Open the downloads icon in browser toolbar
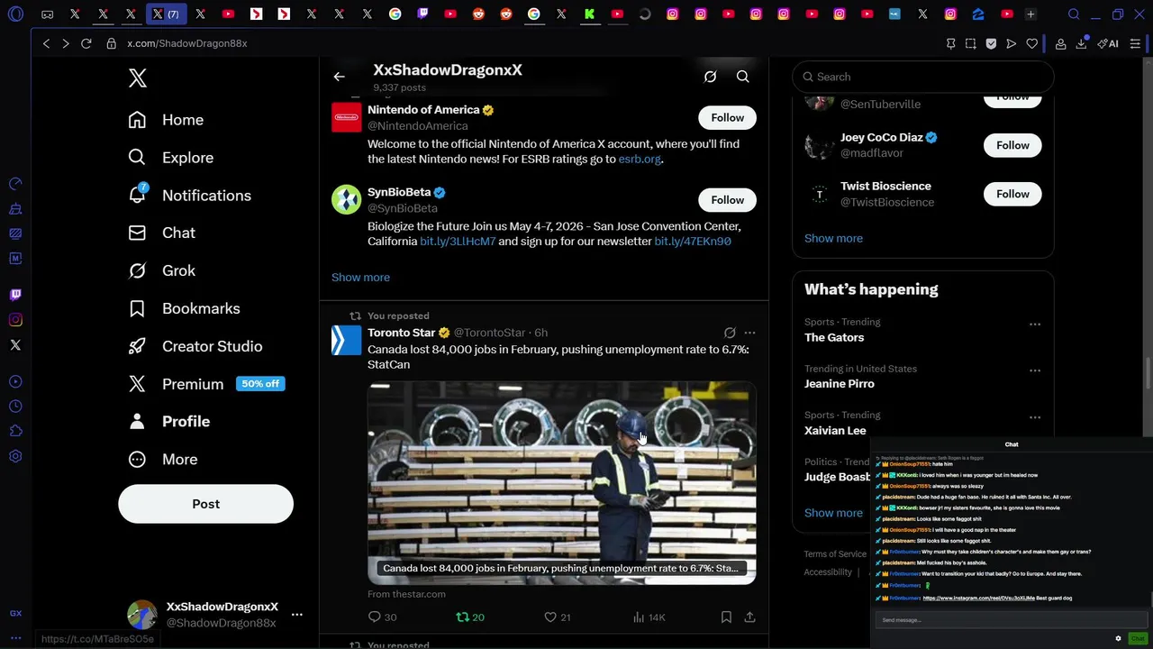 (1081, 43)
